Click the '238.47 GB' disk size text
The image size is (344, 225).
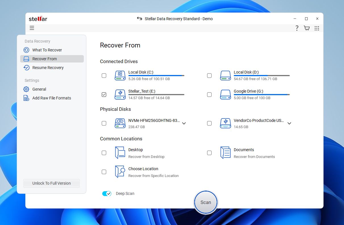[x=137, y=127]
